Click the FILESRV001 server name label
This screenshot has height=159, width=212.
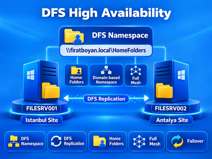[x=42, y=108]
